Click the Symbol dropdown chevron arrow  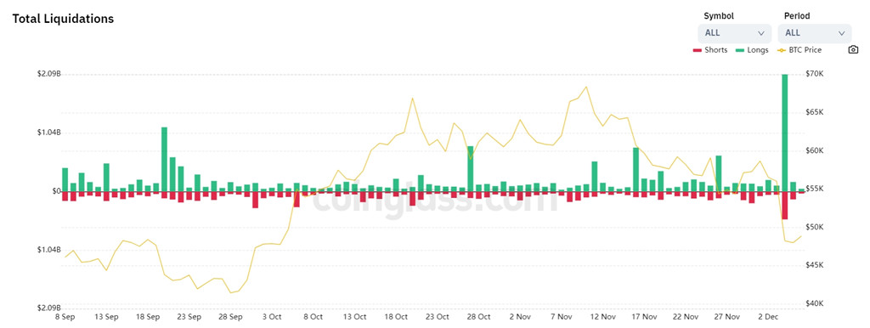pyautogui.click(x=760, y=33)
